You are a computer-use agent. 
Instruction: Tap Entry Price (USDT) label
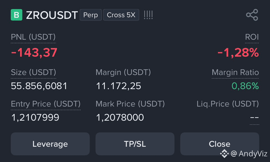coord(46,104)
